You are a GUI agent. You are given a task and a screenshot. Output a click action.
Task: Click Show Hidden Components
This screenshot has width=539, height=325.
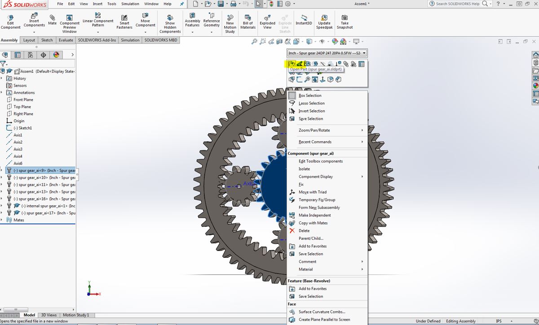pos(170,24)
